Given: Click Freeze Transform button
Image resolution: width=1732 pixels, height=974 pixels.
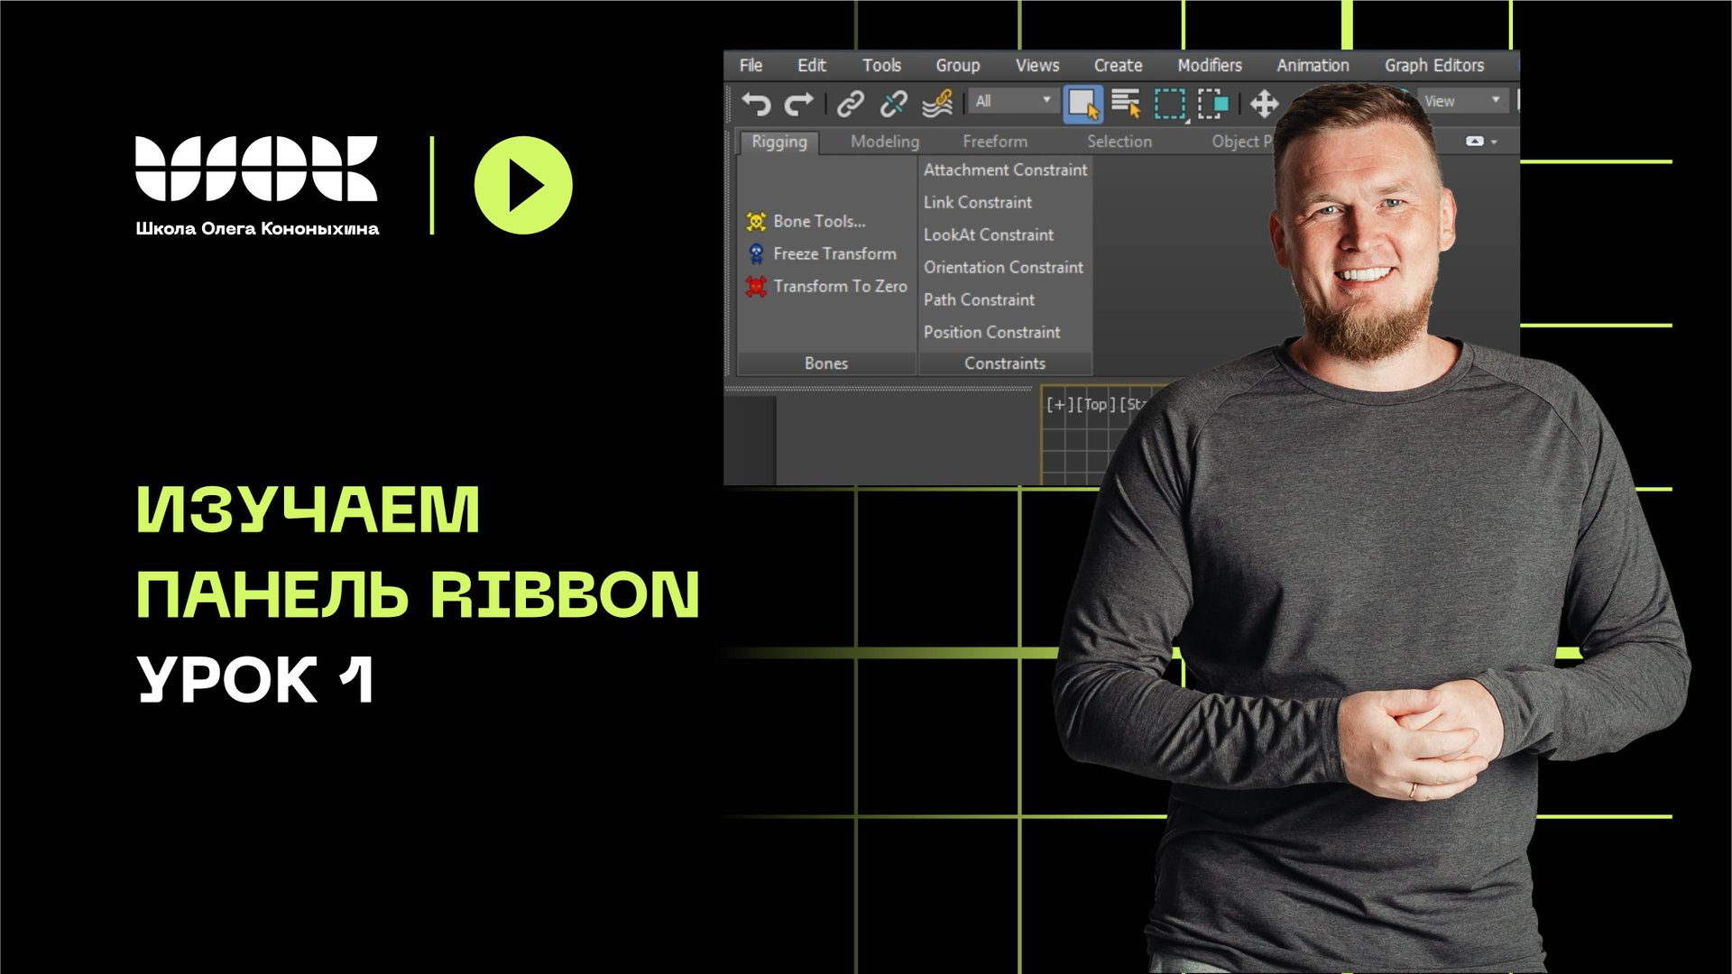Looking at the screenshot, I should pos(834,253).
